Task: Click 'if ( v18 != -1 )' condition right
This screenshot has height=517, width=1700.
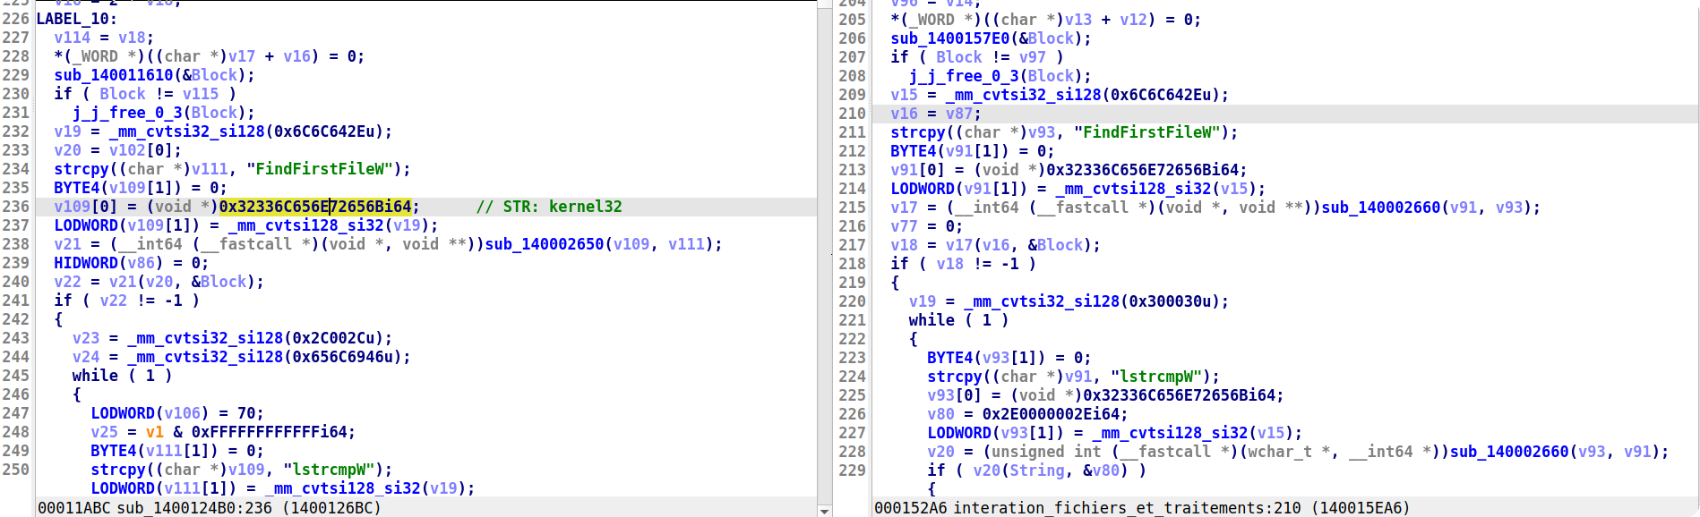Action: (963, 264)
